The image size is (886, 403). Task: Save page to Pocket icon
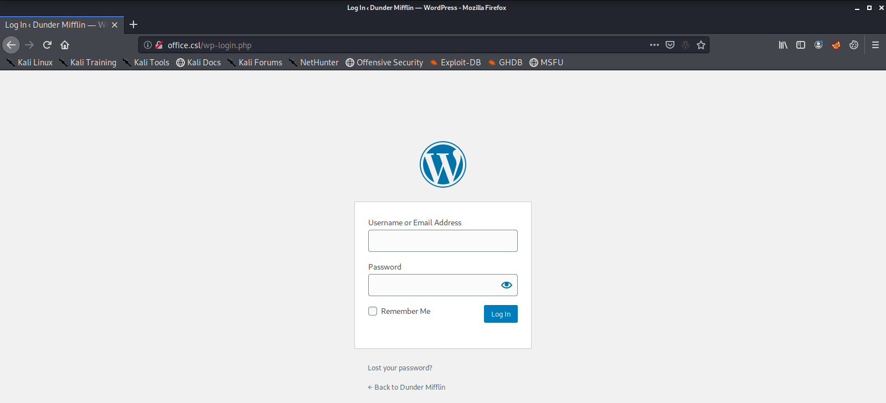click(x=670, y=45)
